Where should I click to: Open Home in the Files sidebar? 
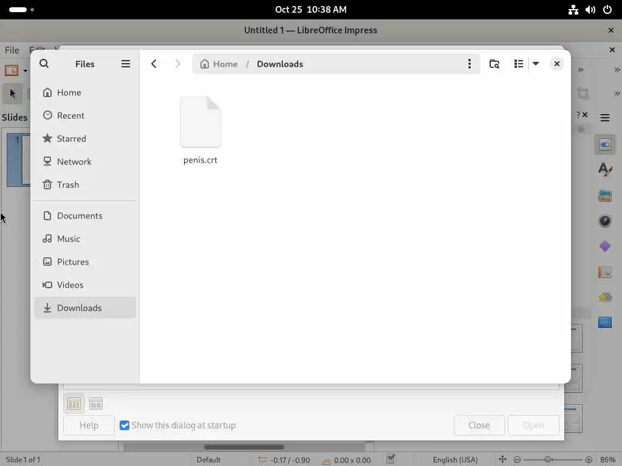85,92
